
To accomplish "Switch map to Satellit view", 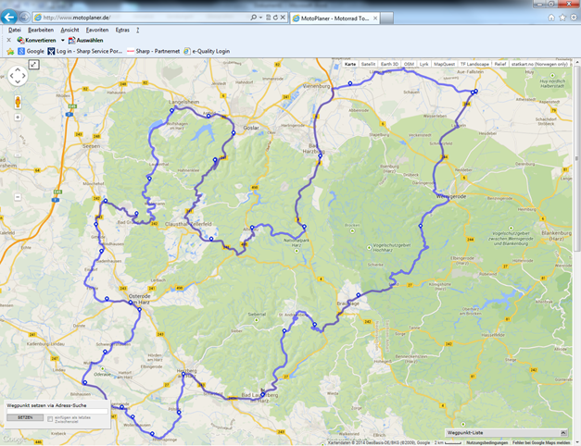I will coord(368,64).
